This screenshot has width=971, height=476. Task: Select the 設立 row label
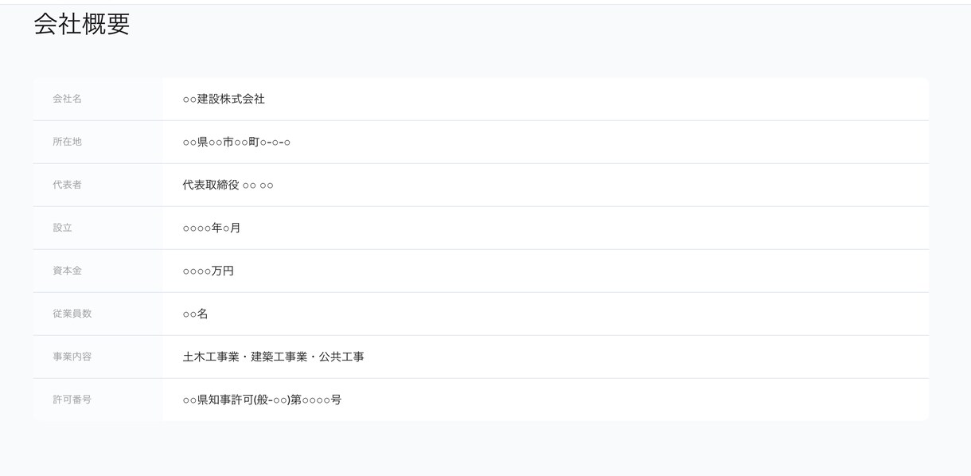(63, 228)
